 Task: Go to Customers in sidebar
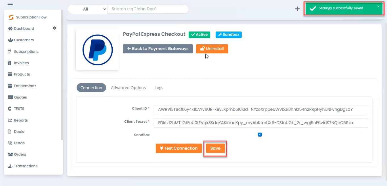coord(24,40)
